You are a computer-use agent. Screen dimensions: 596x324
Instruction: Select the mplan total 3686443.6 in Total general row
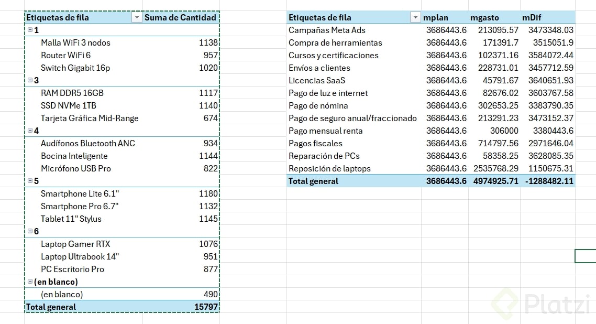tap(446, 181)
